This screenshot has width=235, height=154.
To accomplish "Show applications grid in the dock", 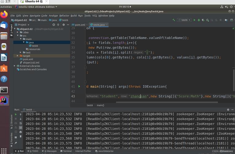I will tap(4, 151).
